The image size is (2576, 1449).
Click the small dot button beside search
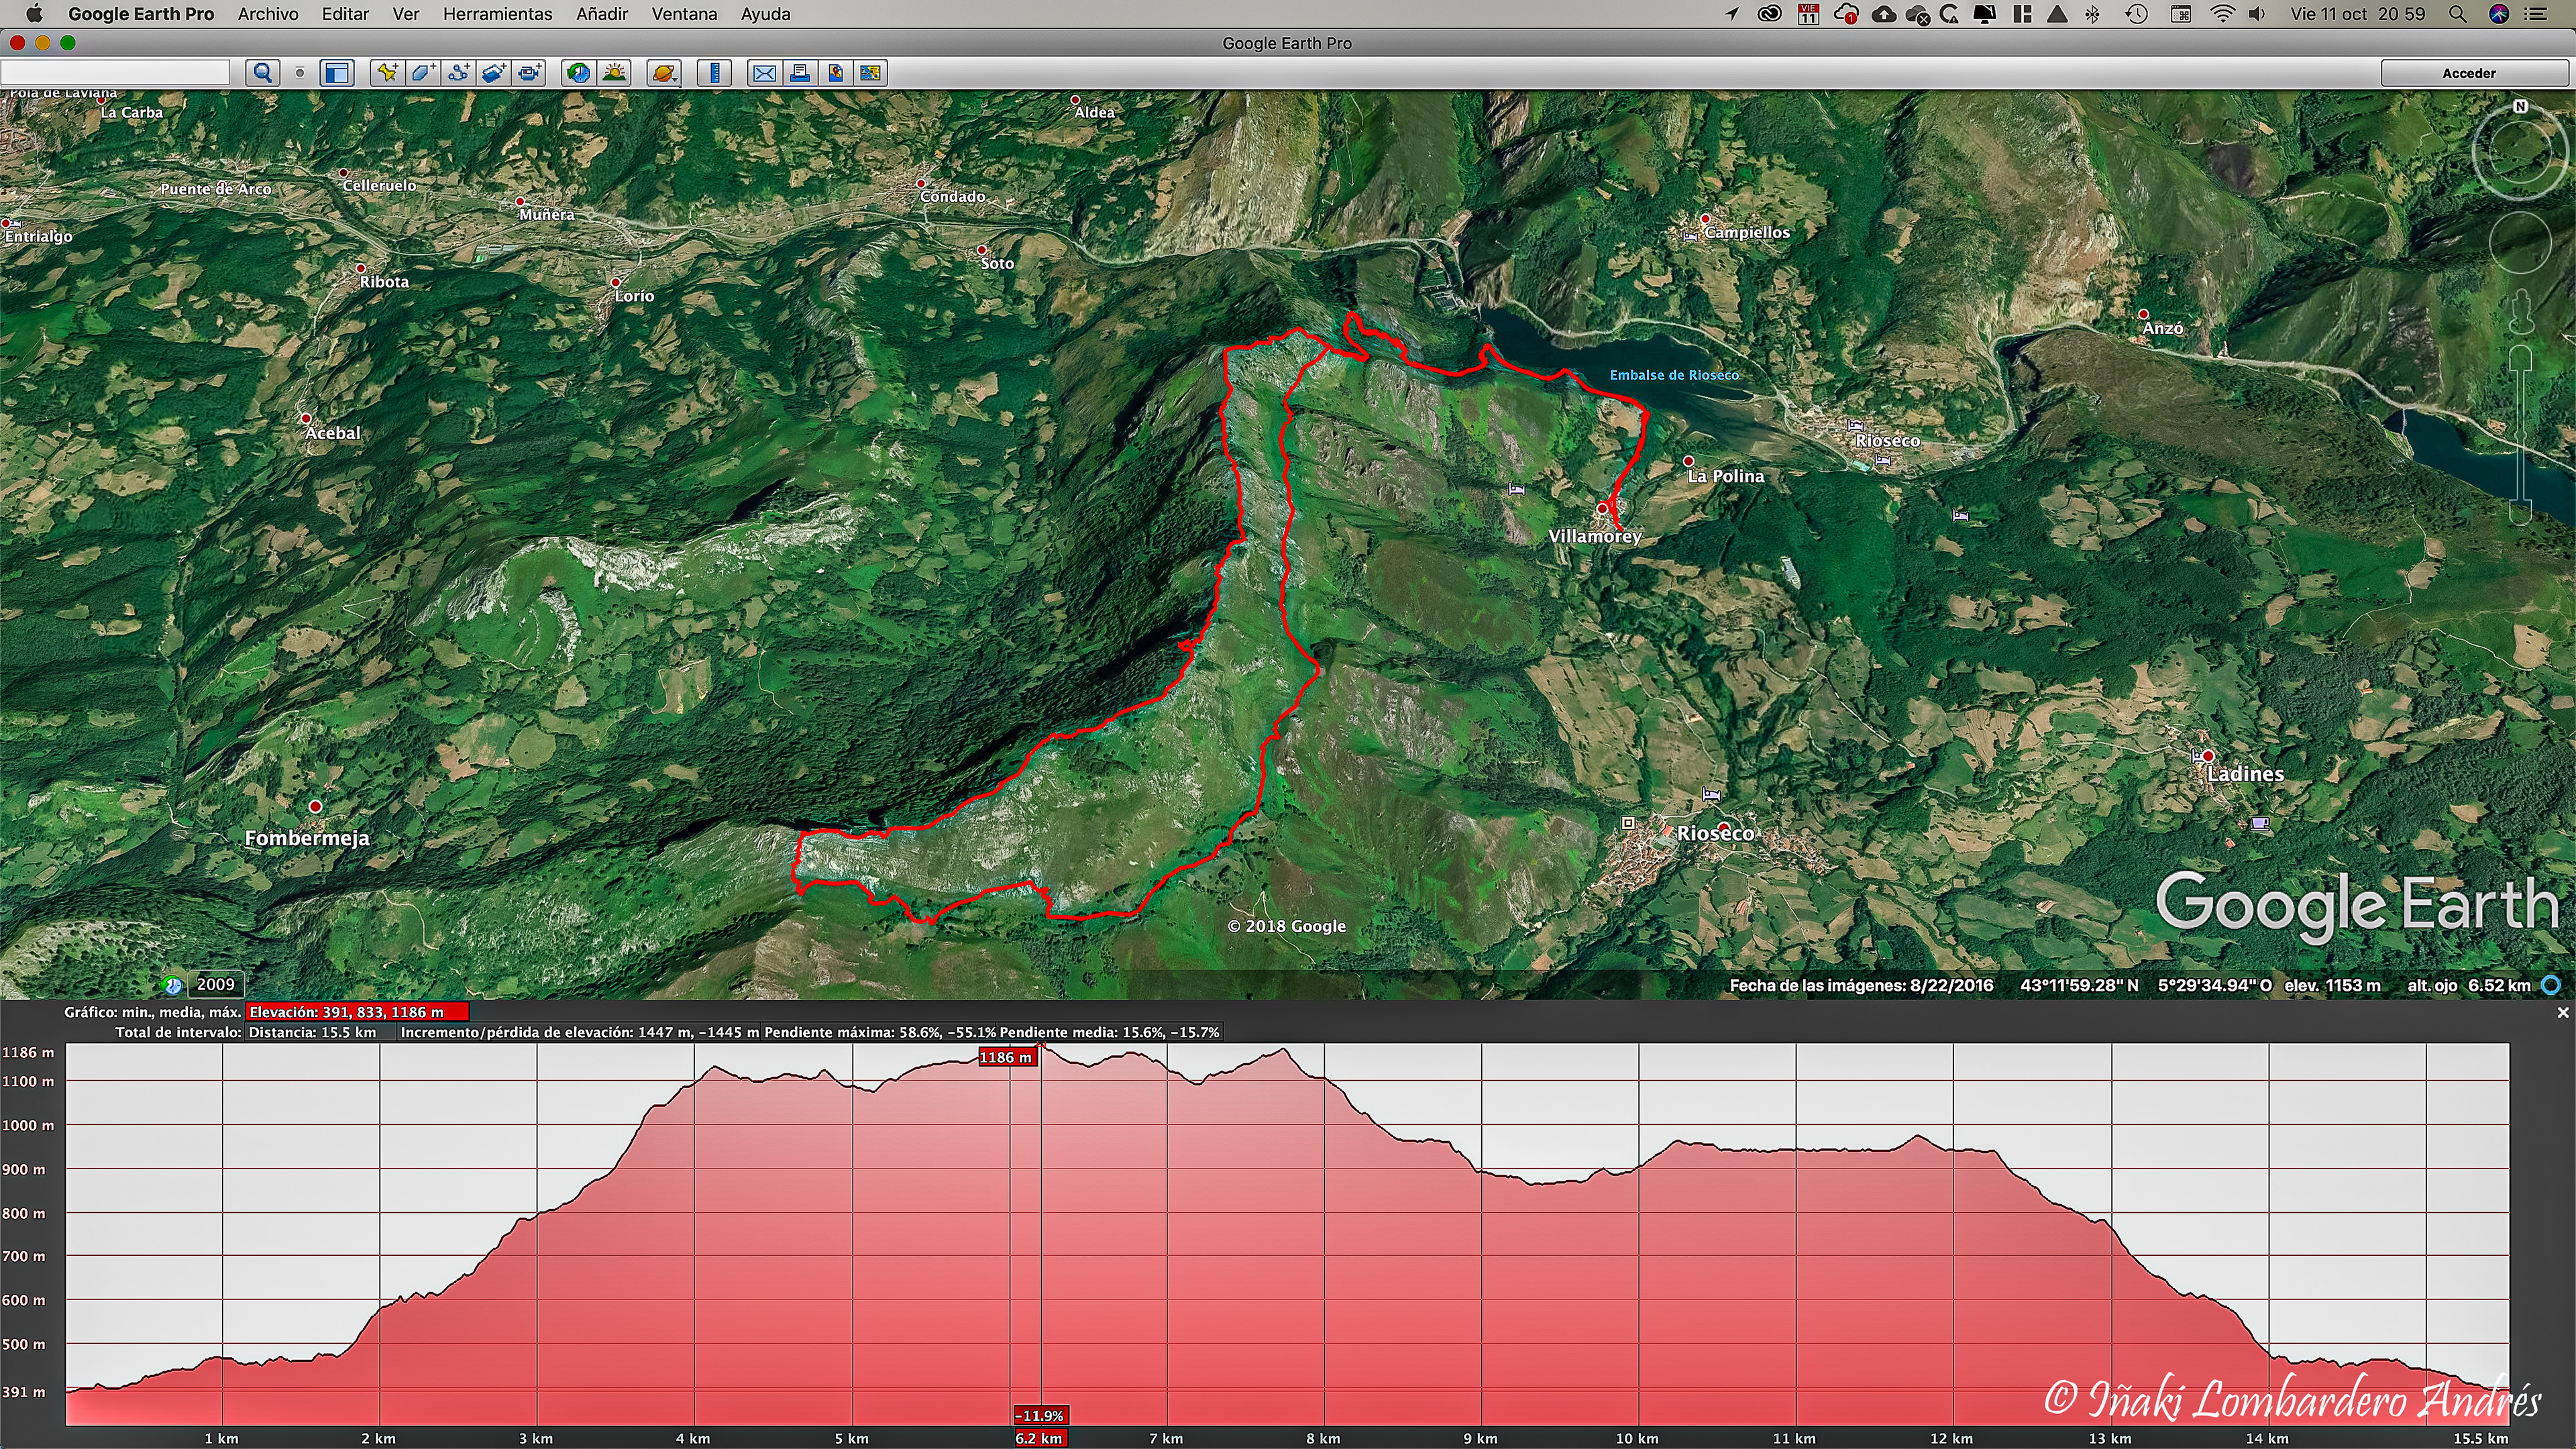[299, 73]
